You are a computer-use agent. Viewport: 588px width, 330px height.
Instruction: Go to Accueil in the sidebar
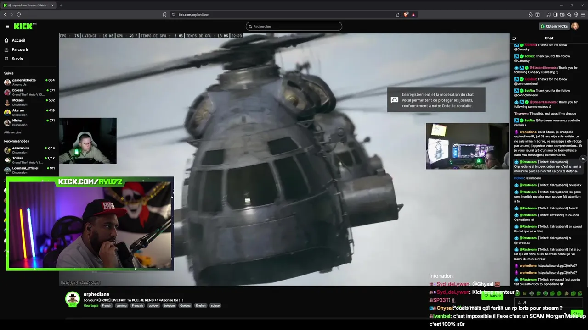18,40
